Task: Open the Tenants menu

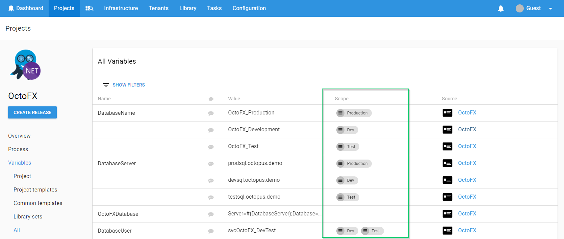Action: tap(158, 8)
